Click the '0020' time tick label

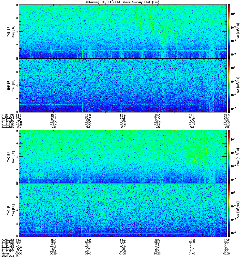tap(53, 253)
